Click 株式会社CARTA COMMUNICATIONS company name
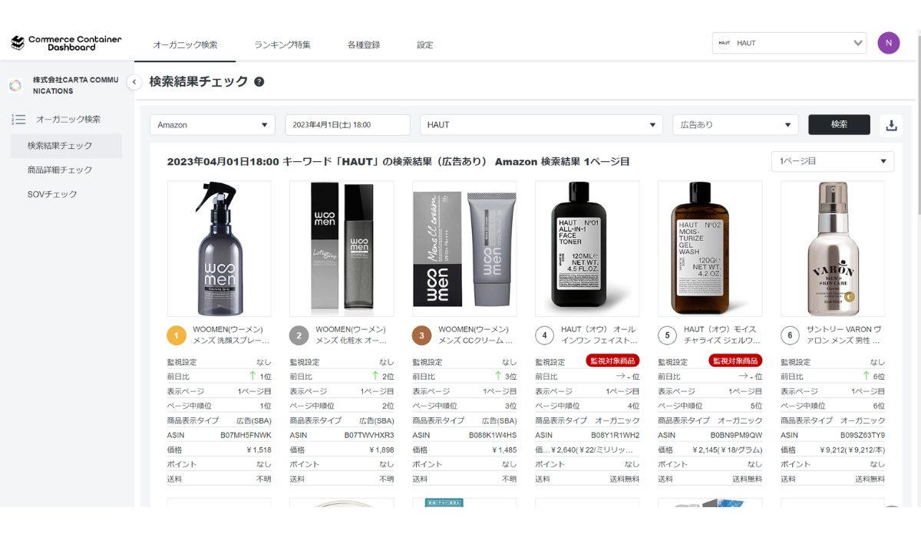This screenshot has width=921, height=537. (76, 85)
